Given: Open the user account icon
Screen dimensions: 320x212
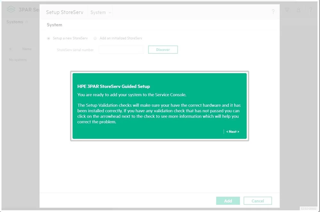Looking at the screenshot, I should (x=299, y=10).
